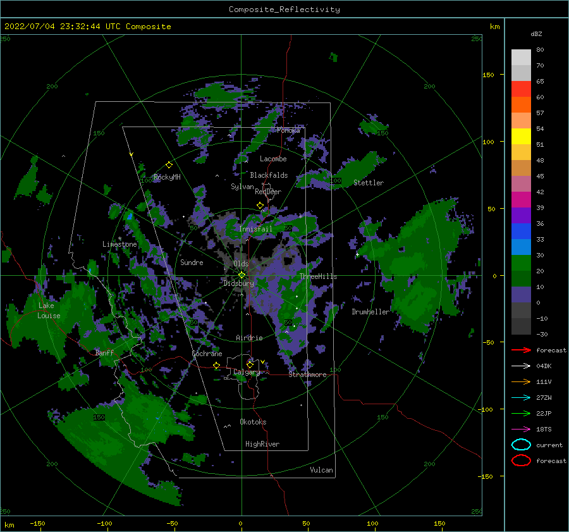Click the Airdrie label

point(249,338)
